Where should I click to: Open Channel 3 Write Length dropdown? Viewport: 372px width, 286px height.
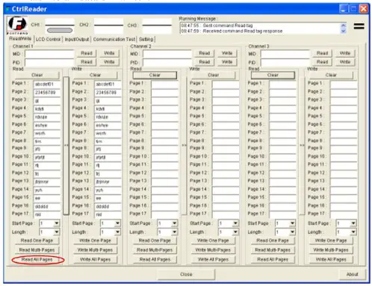pyautogui.click(x=353, y=232)
